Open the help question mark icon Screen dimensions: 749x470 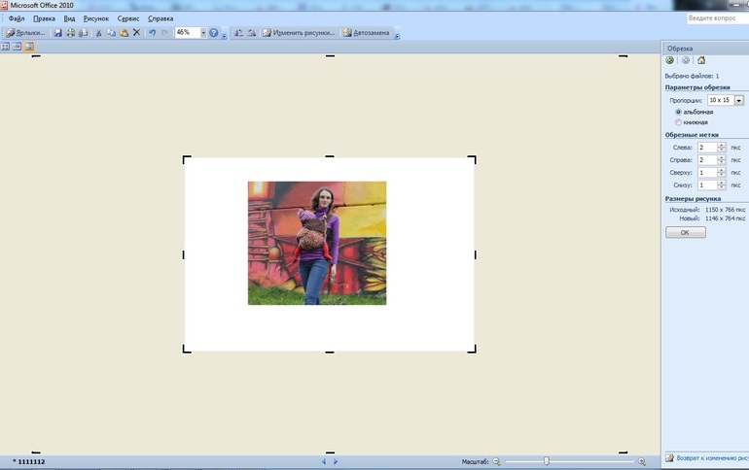(214, 33)
